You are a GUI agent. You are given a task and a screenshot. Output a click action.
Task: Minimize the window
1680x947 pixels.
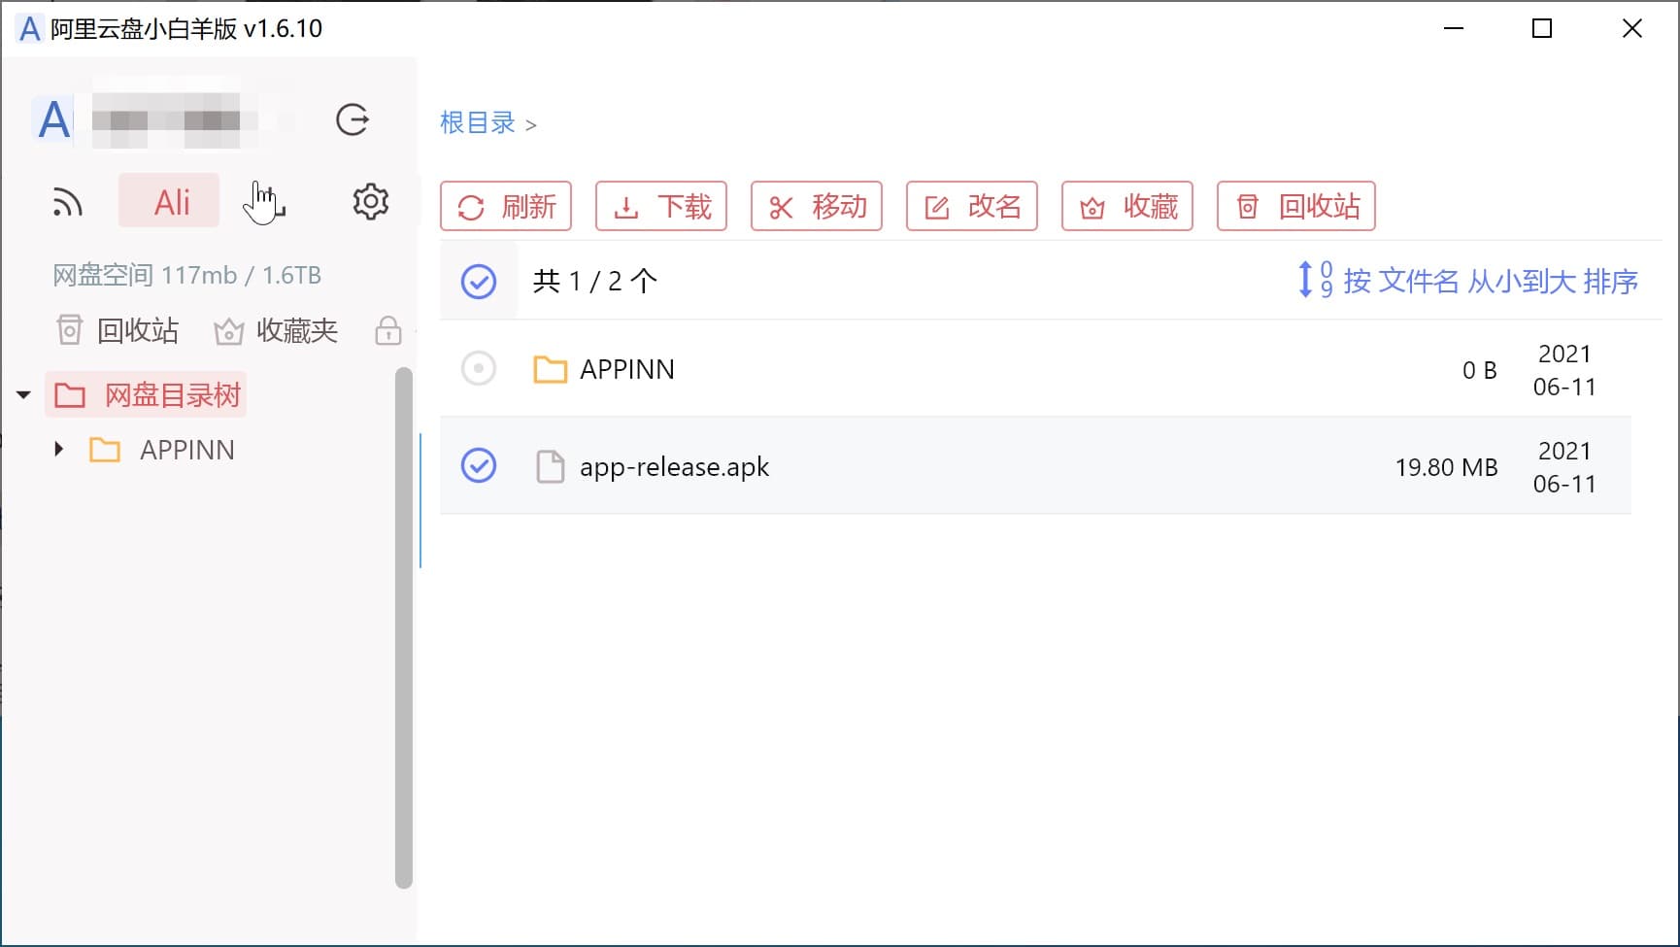(x=1453, y=28)
